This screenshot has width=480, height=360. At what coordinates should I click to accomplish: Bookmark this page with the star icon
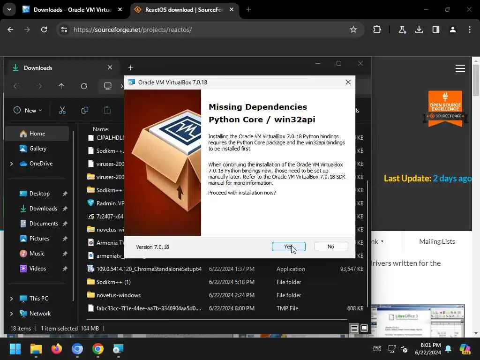tap(353, 30)
